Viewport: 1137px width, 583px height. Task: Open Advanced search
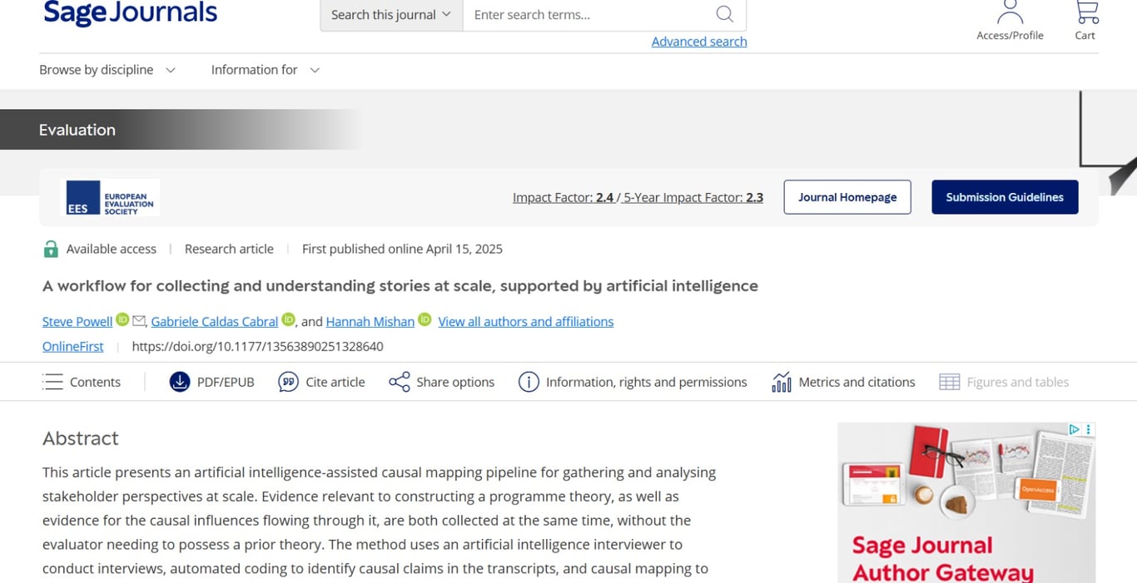pyautogui.click(x=698, y=41)
